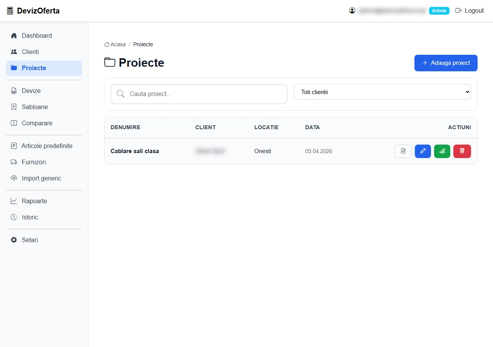The image size is (493, 347).
Task: Click the Adauga proiect button
Action: (x=446, y=63)
